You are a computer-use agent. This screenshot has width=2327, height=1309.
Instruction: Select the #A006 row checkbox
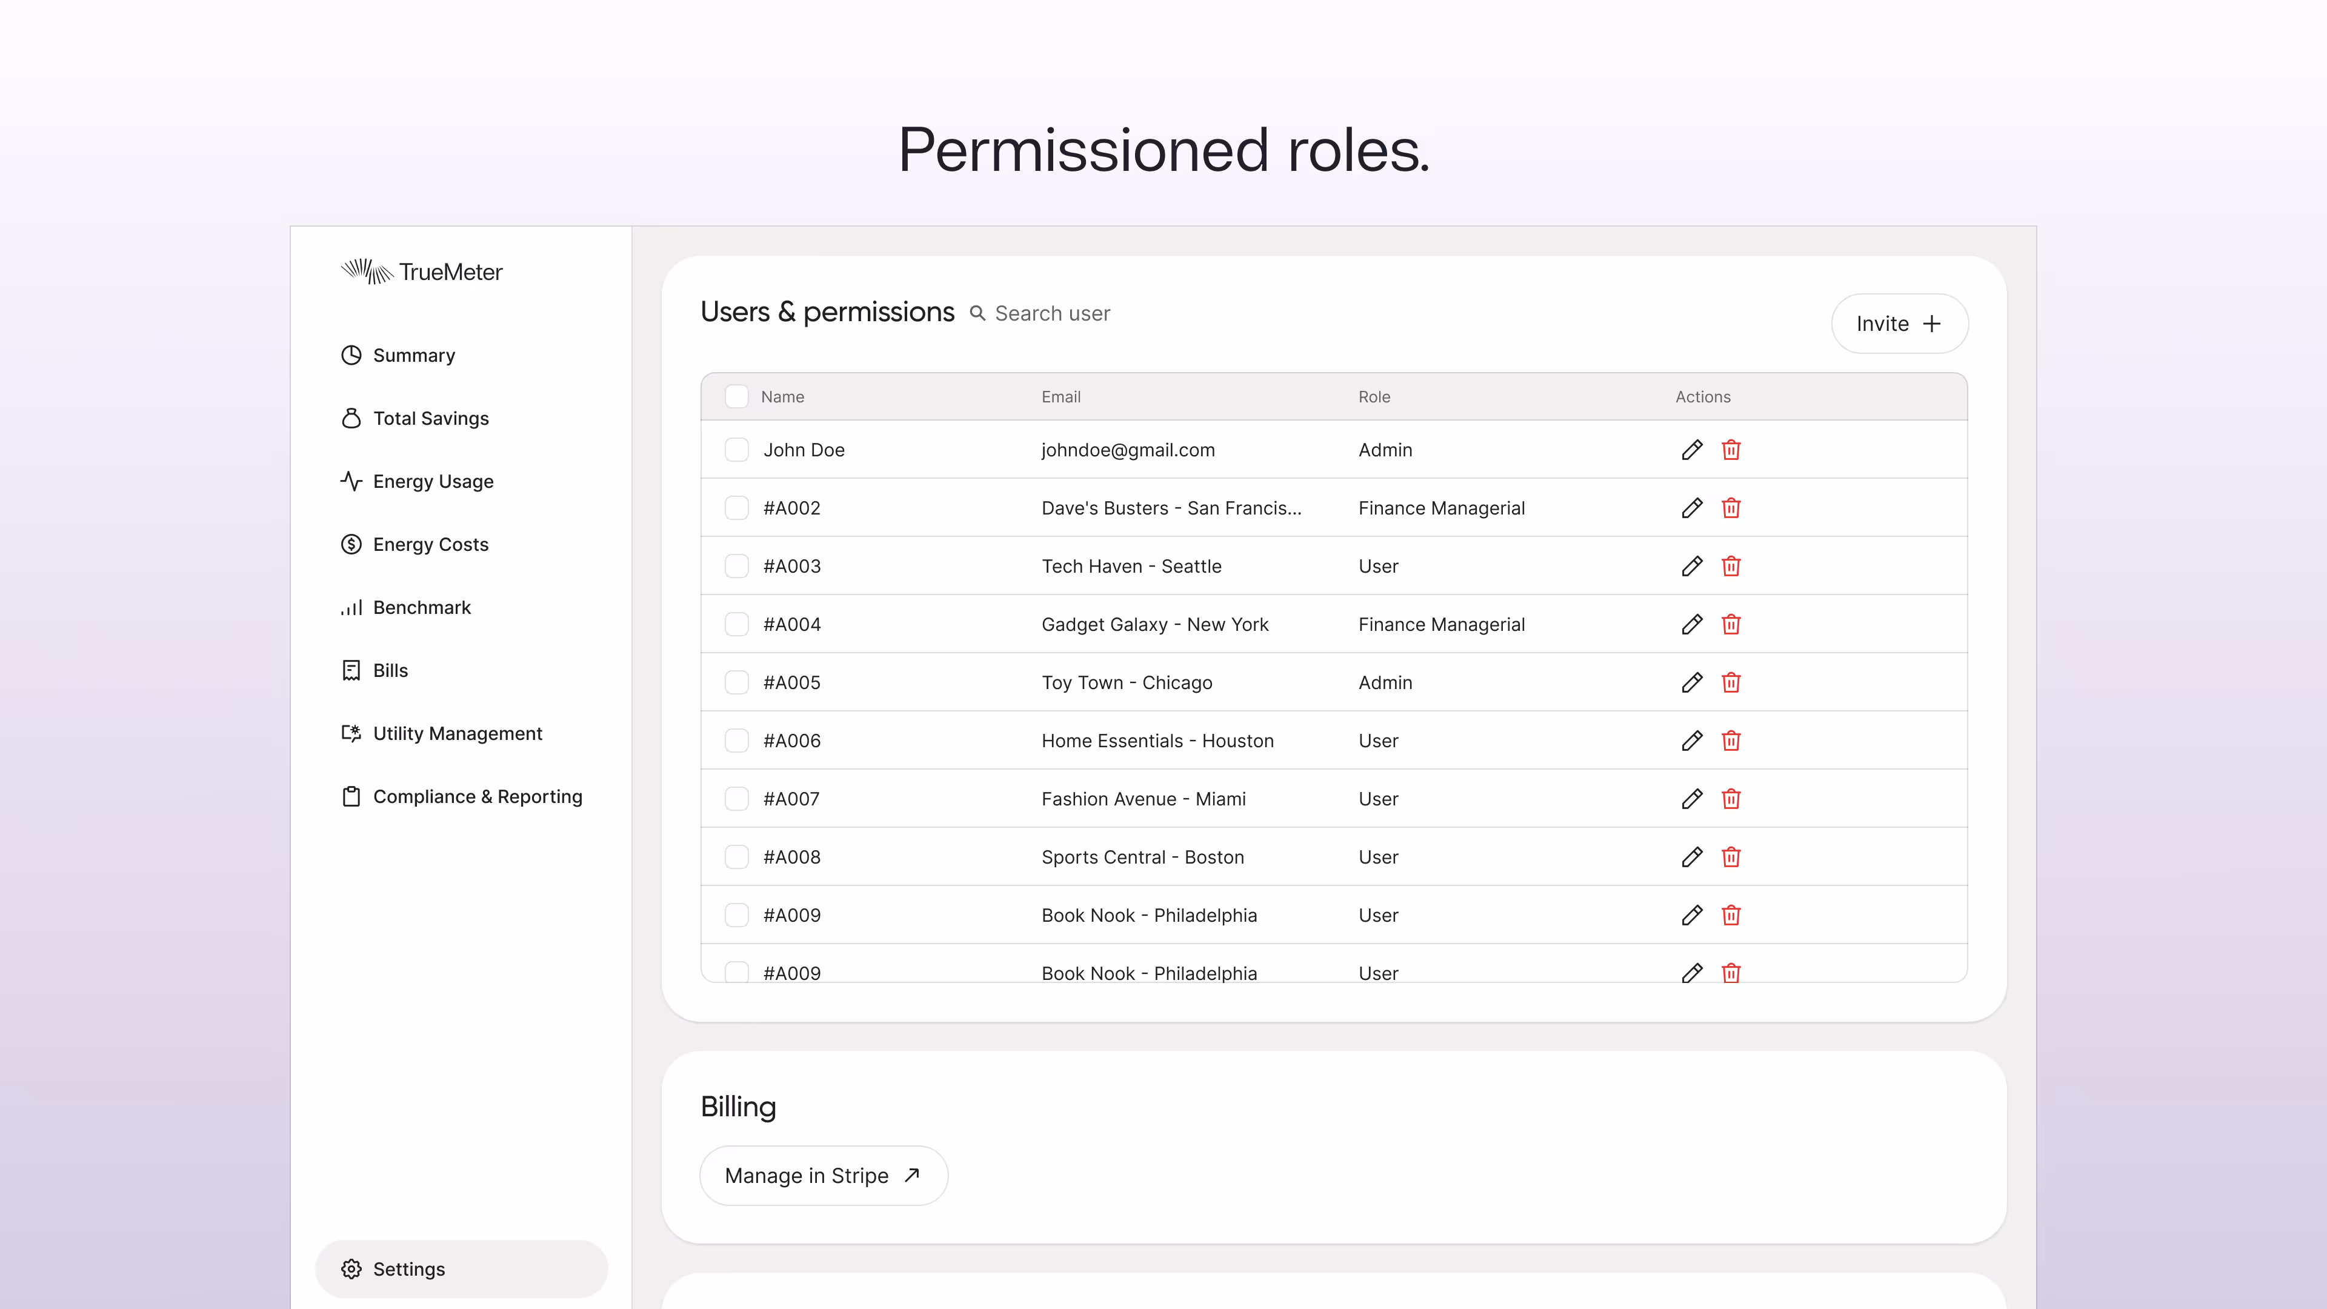tap(736, 741)
